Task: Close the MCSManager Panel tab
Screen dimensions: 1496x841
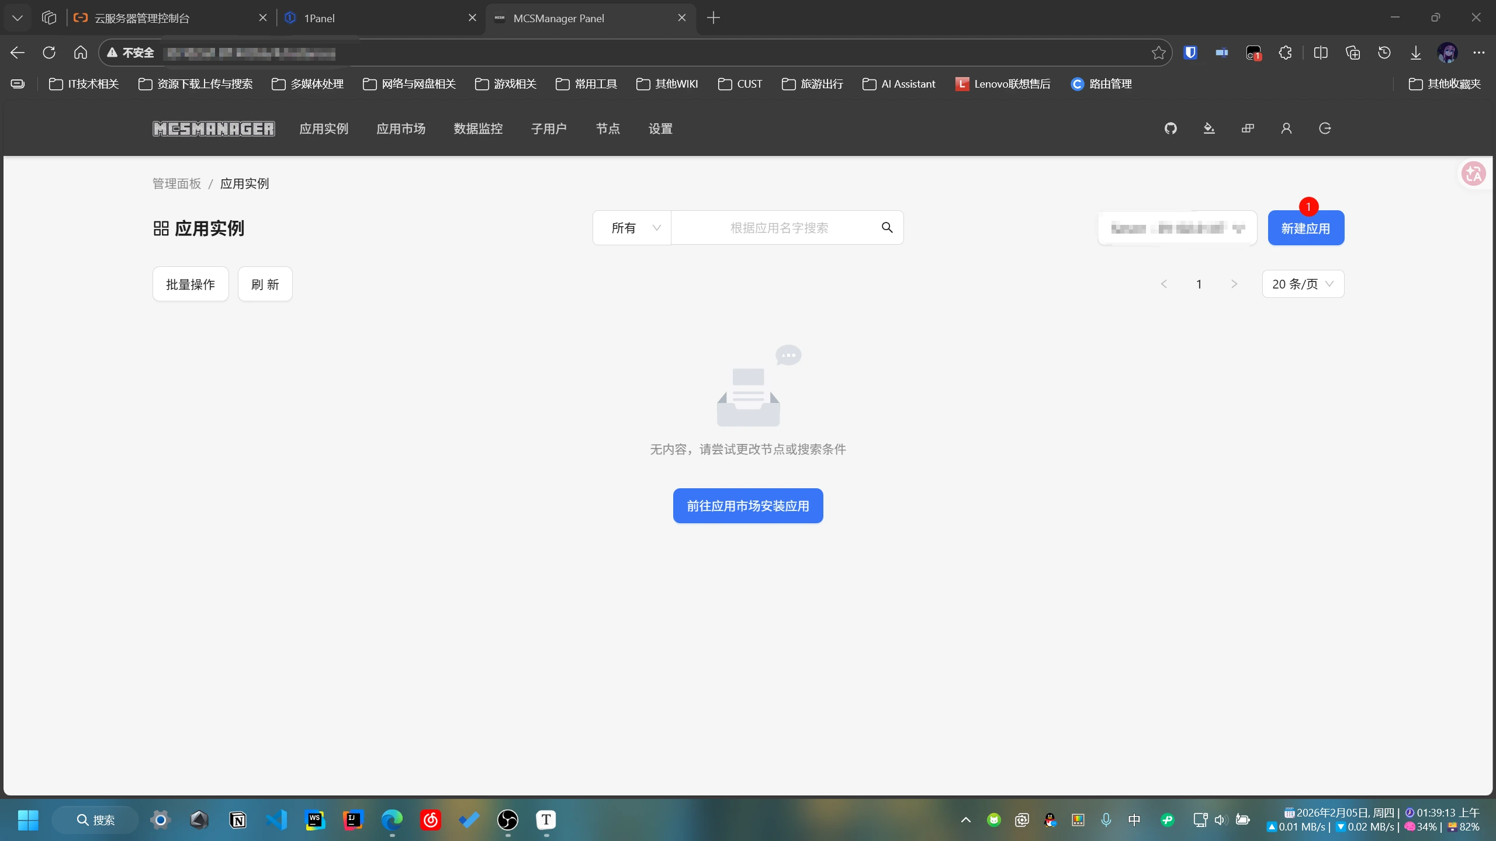Action: pyautogui.click(x=682, y=18)
